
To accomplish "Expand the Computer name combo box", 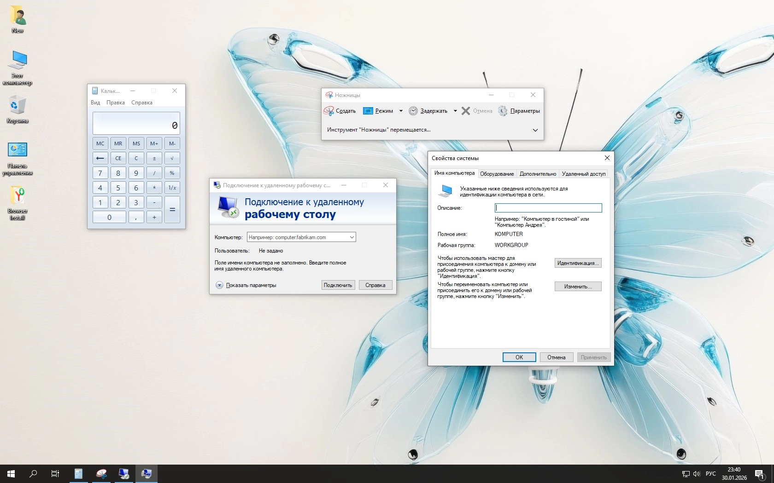I will pyautogui.click(x=352, y=237).
